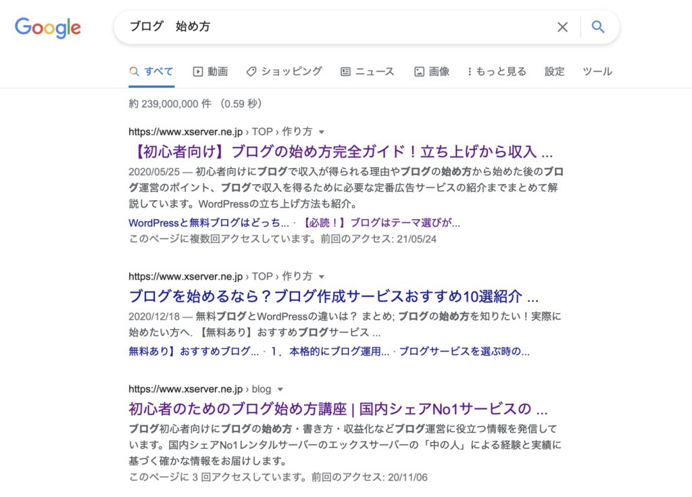Open sitelink ブログサービスを選ぶ時の...
The image size is (692, 497).
click(464, 352)
